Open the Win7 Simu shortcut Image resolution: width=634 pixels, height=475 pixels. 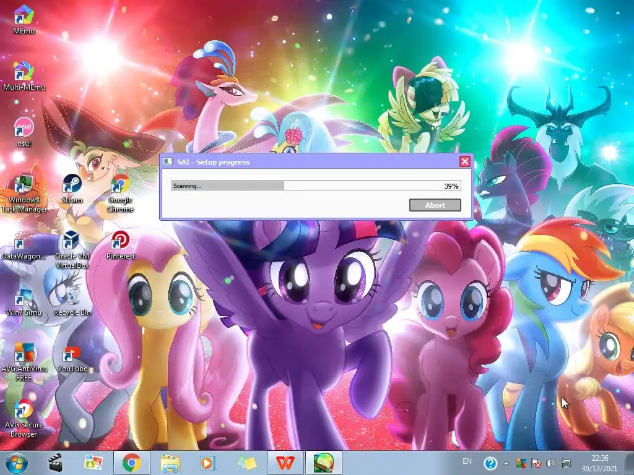tap(24, 301)
